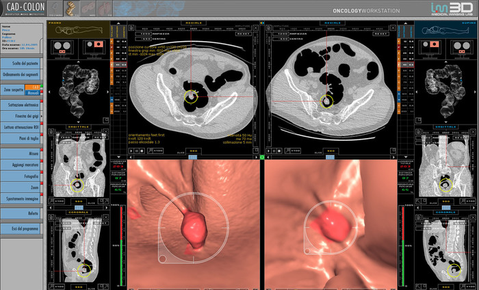479x290 pixels.
Task: Open Sottrazione elettronica option
Action: click(23, 105)
